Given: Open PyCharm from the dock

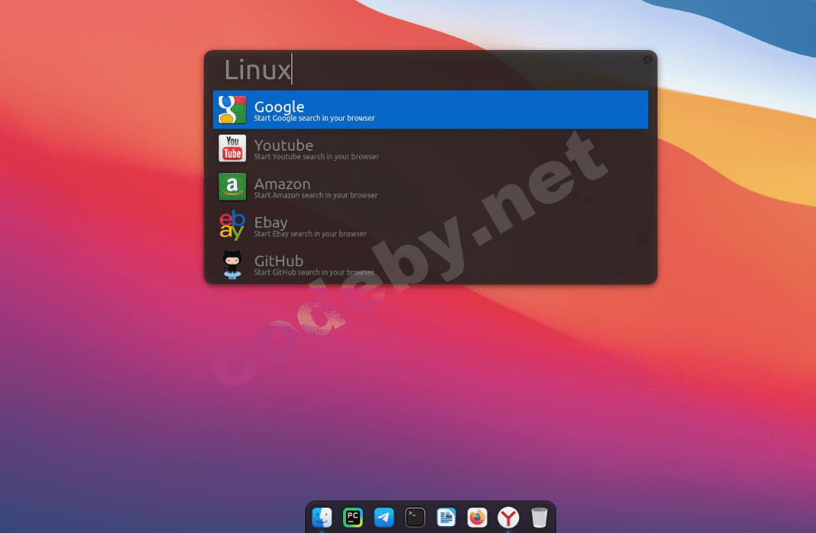Looking at the screenshot, I should pyautogui.click(x=353, y=517).
